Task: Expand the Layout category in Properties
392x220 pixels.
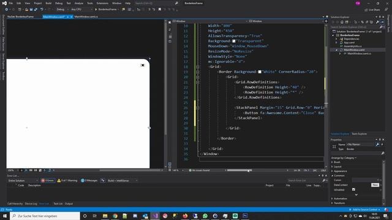Action: click(x=332, y=167)
